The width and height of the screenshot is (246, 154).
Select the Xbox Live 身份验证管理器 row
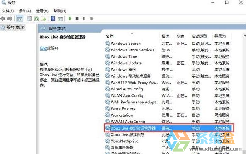coord(169,128)
